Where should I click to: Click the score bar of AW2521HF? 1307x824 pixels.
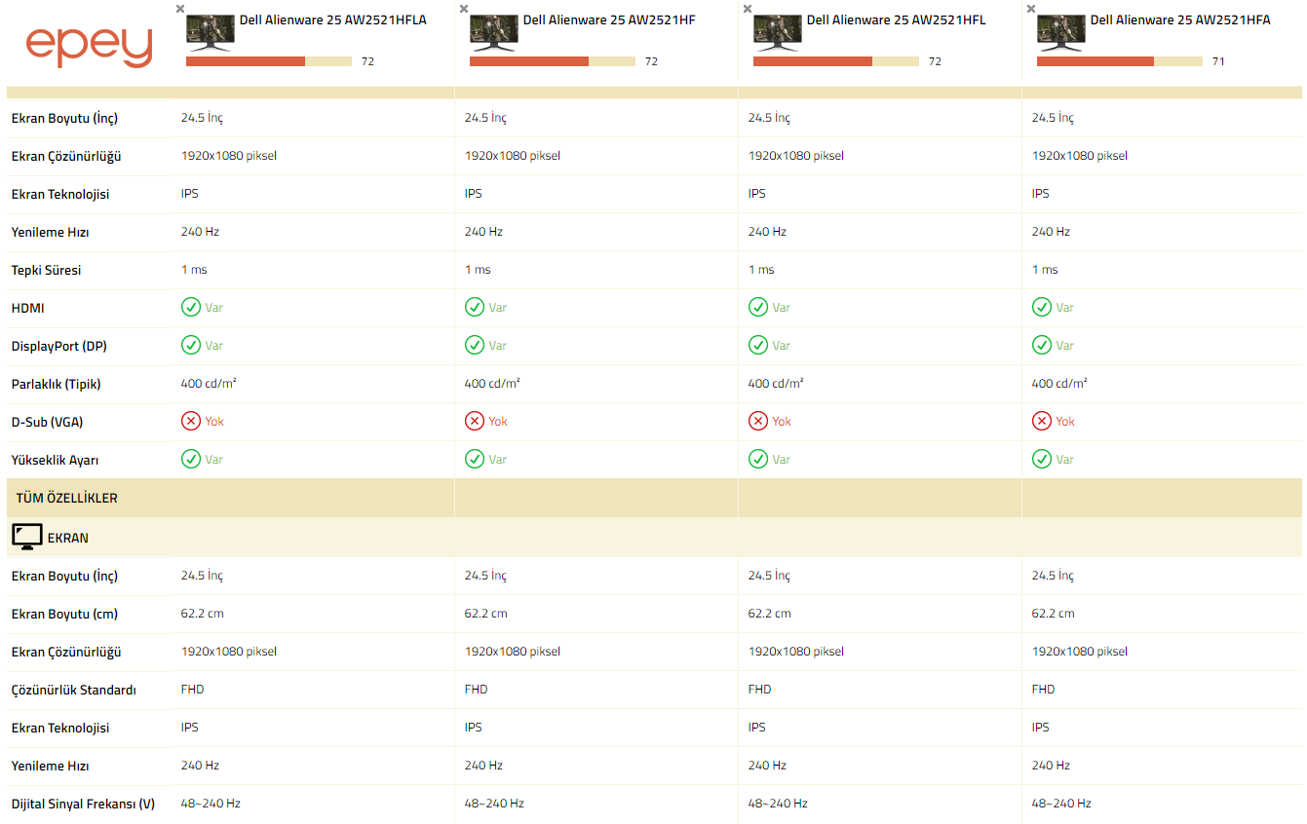553,61
